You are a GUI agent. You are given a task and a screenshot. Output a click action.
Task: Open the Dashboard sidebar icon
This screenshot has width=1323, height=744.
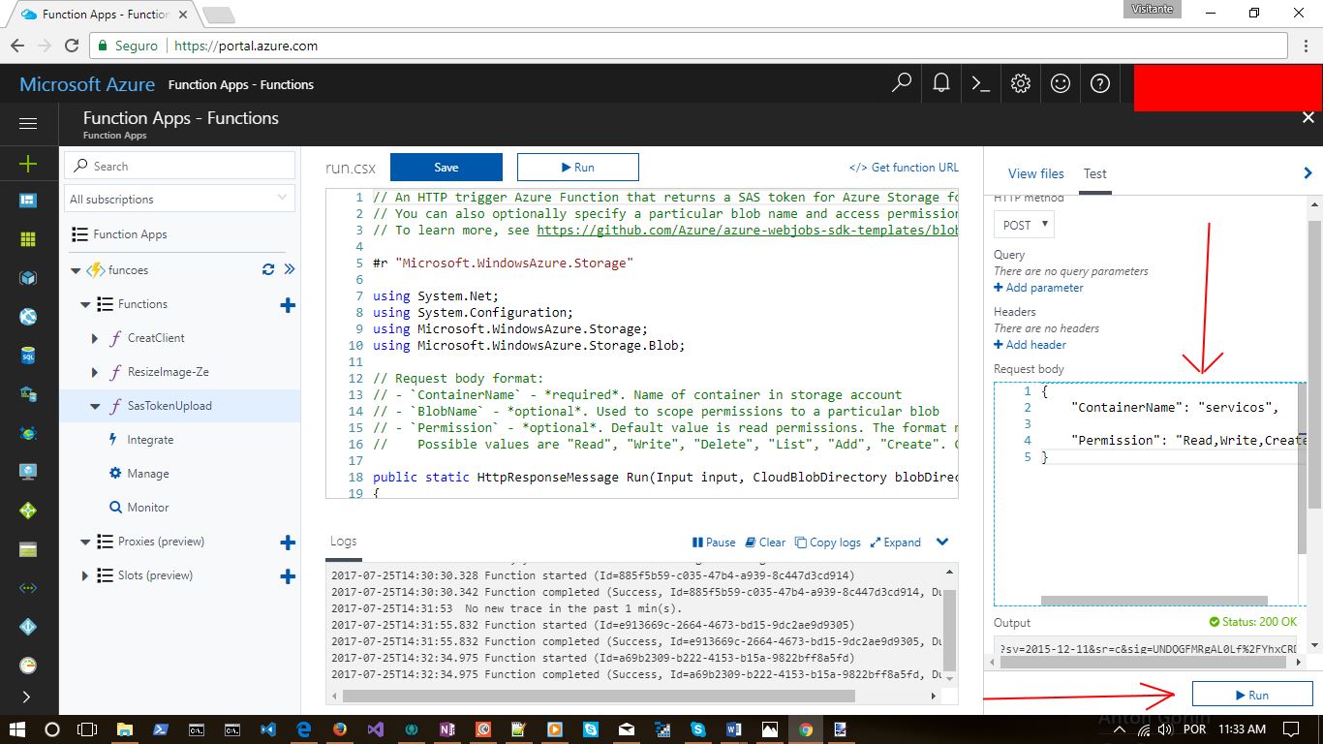pyautogui.click(x=28, y=201)
